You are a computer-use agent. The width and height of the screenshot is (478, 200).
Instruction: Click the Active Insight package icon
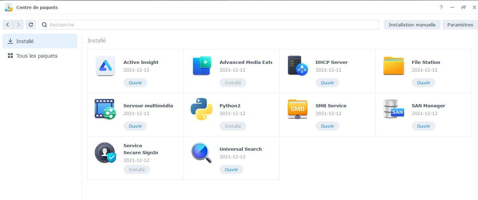click(x=105, y=66)
